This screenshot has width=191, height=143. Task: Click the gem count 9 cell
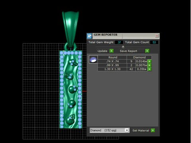(x=131, y=61)
